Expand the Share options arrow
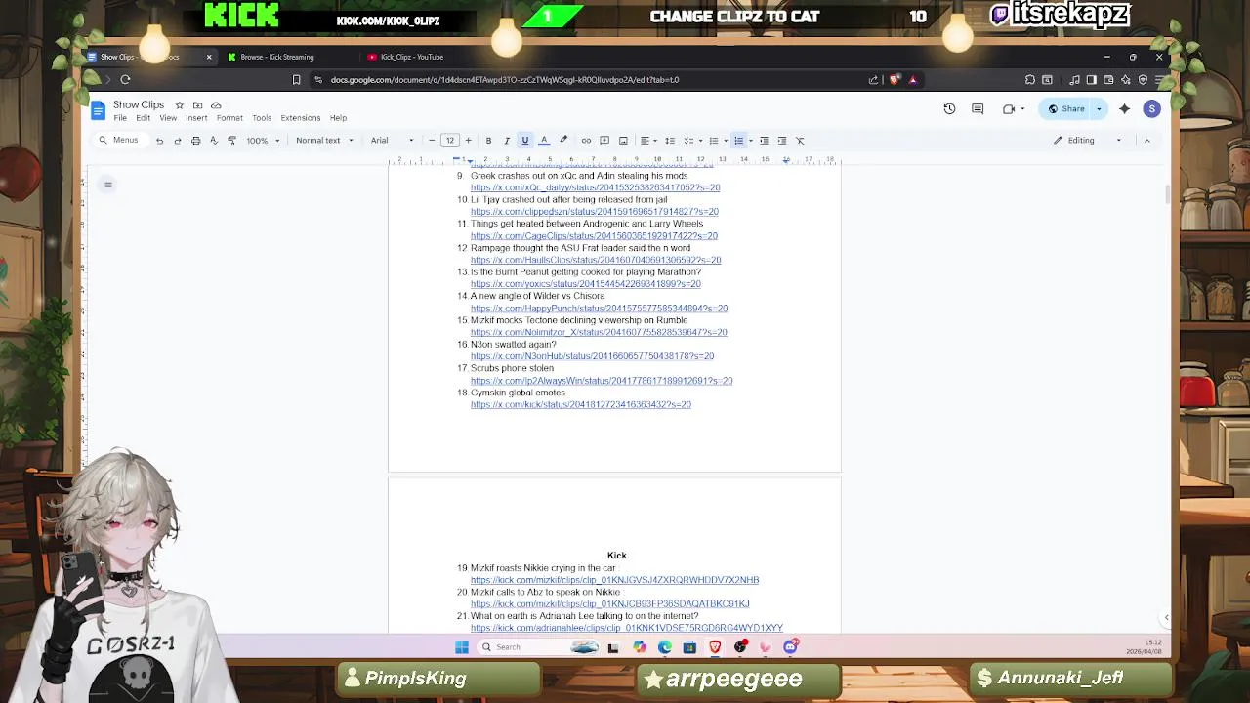The height and width of the screenshot is (703, 1250). pos(1099,109)
